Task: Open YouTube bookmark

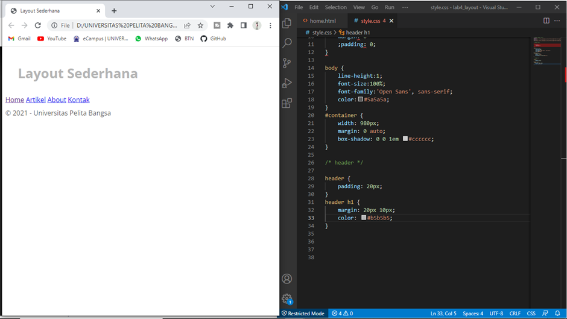Action: click(x=52, y=39)
